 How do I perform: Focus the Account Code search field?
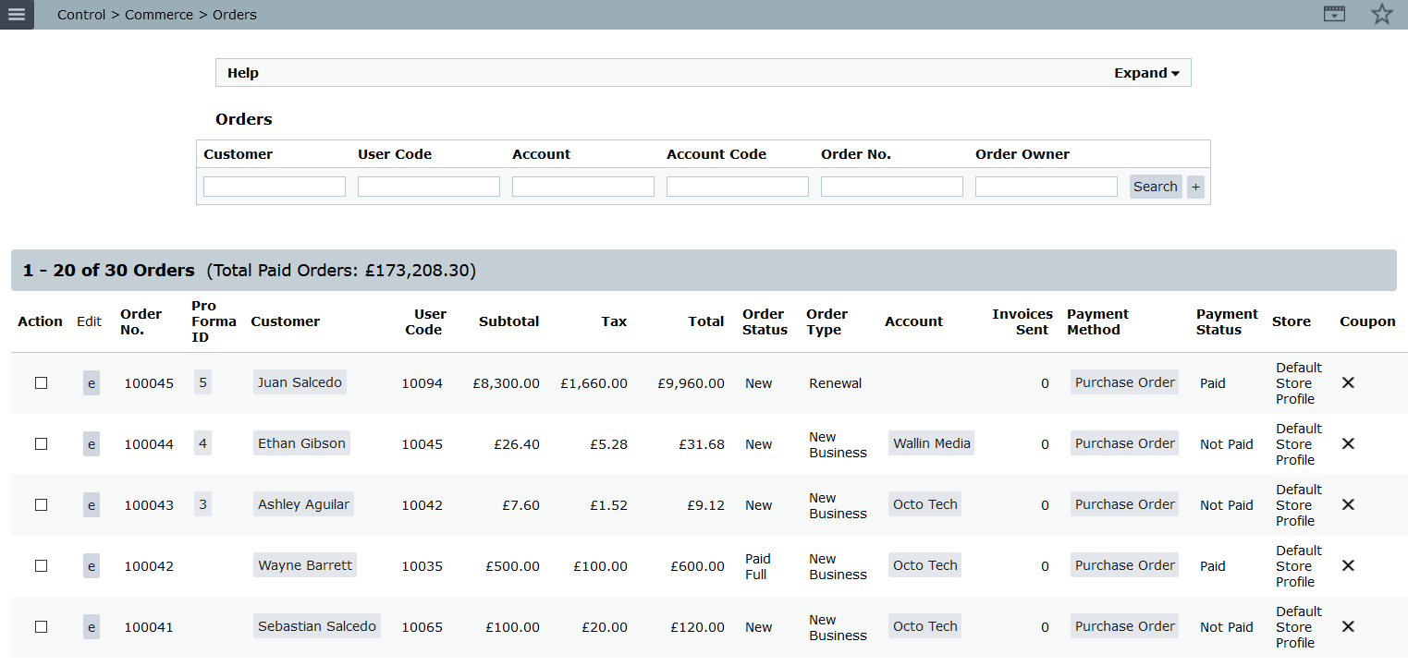click(738, 187)
